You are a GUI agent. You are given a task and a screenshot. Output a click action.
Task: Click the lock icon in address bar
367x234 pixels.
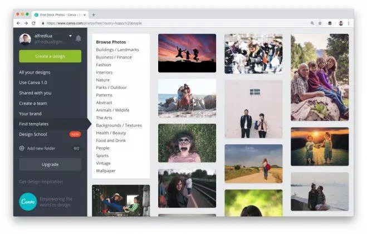pyautogui.click(x=43, y=23)
